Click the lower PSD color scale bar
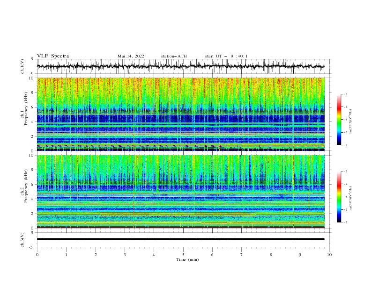 [x=339, y=197]
